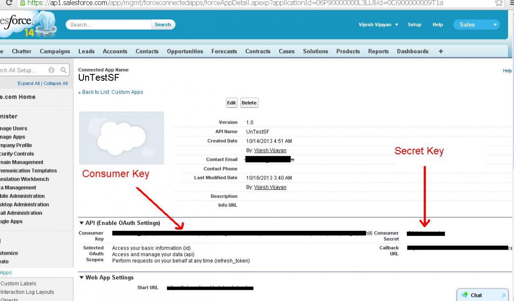Image resolution: width=514 pixels, height=301 pixels.
Task: Open Vijesh Vijayan link under Last Modified Date
Action: (270, 187)
